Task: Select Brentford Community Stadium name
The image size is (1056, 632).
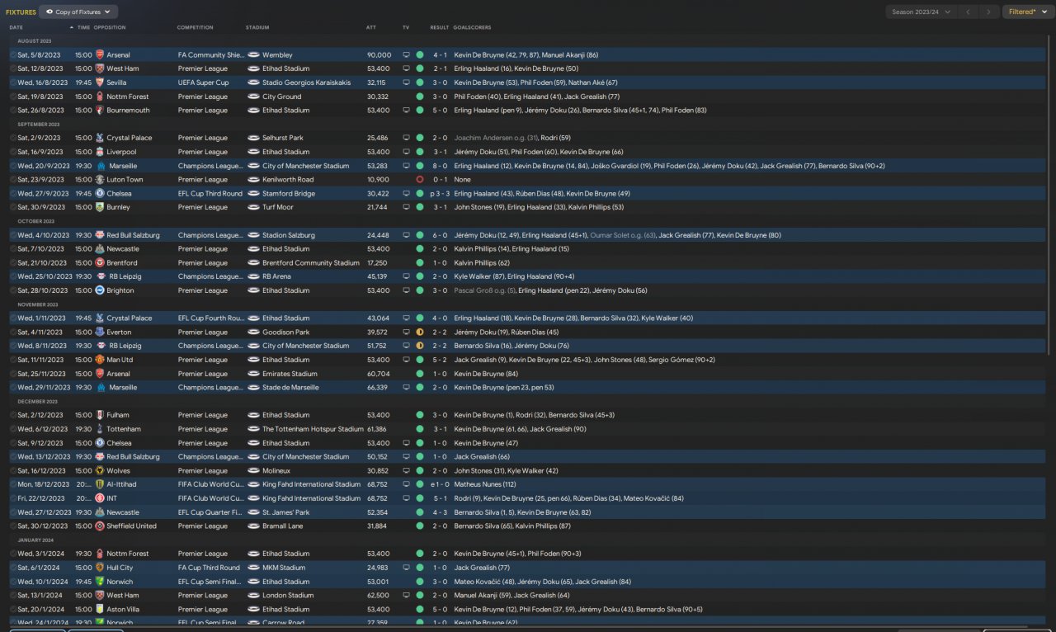Action: pyautogui.click(x=311, y=262)
